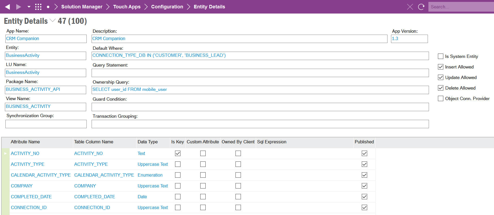Click the home dot icon in breadcrumb
The height and width of the screenshot is (215, 494).
point(48,7)
